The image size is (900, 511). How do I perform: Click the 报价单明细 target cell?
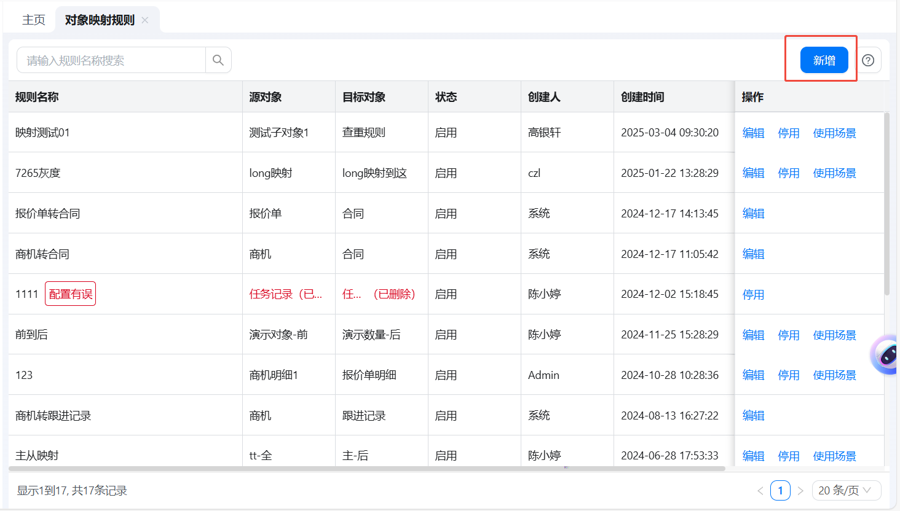[x=382, y=375]
